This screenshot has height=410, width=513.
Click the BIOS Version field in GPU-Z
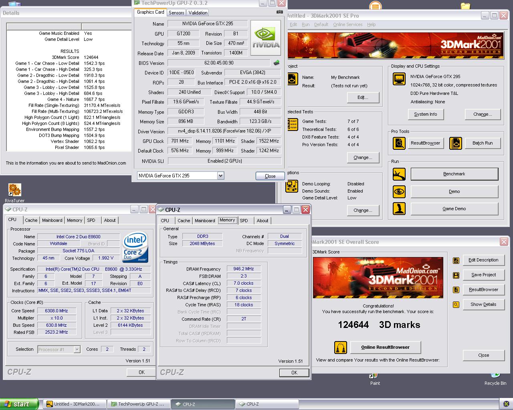pyautogui.click(x=219, y=63)
